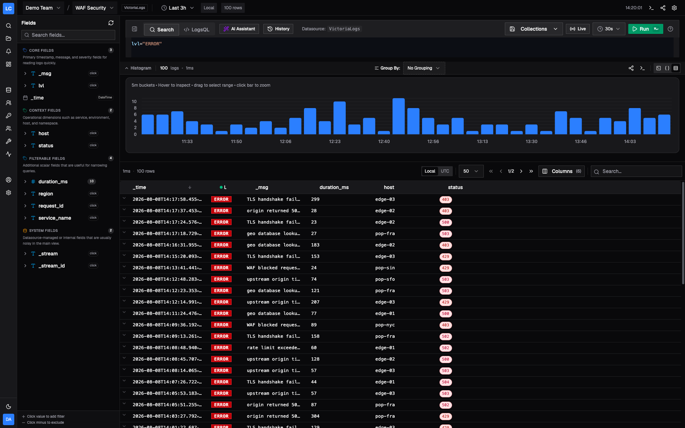Collapse the Histogram section
The image size is (685, 428).
138,68
